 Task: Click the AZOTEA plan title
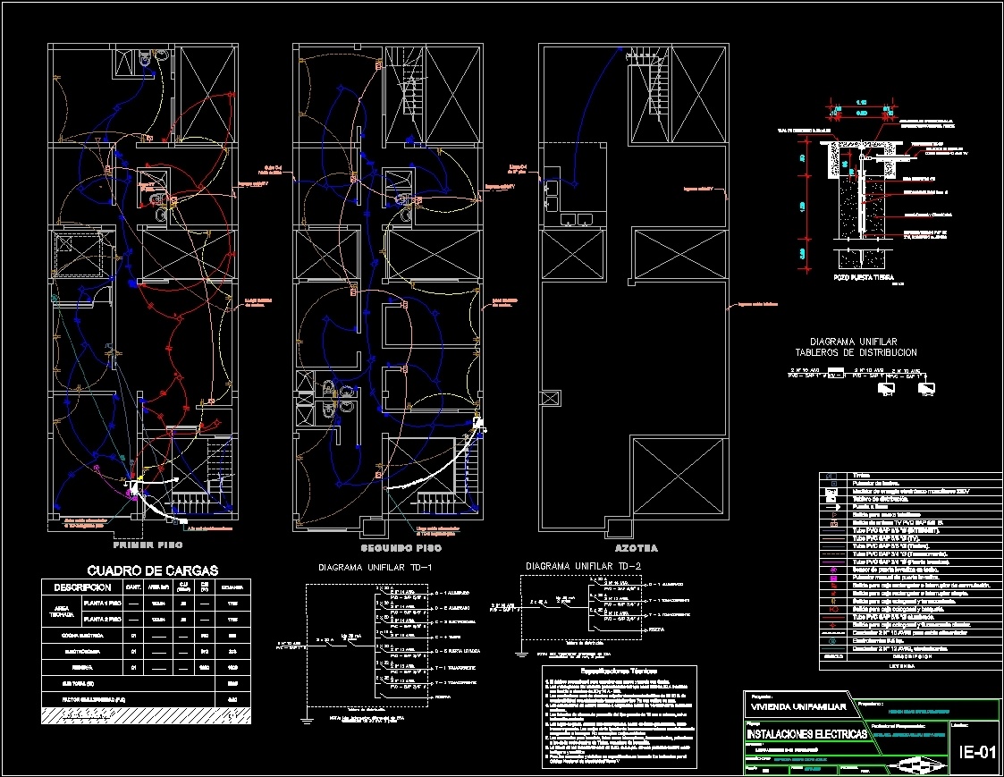coord(637,548)
